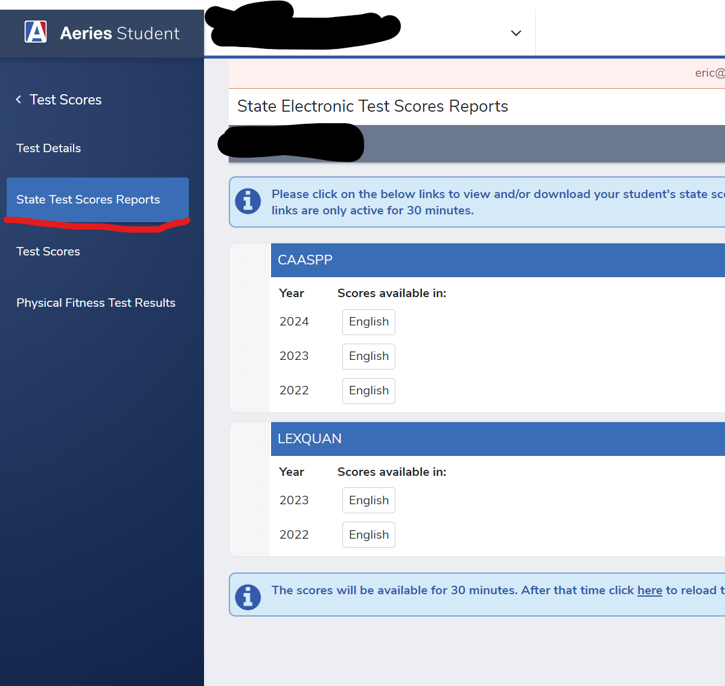Viewport: 725px width, 686px height.
Task: Open Physical Fitness Test Results
Action: pyautogui.click(x=96, y=303)
